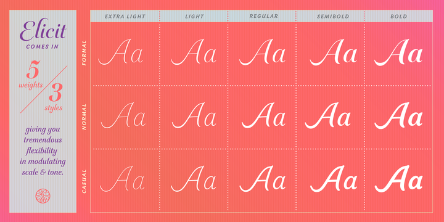The image size is (444, 222).
Task: Click the NORMAL row label
Action: (84, 117)
